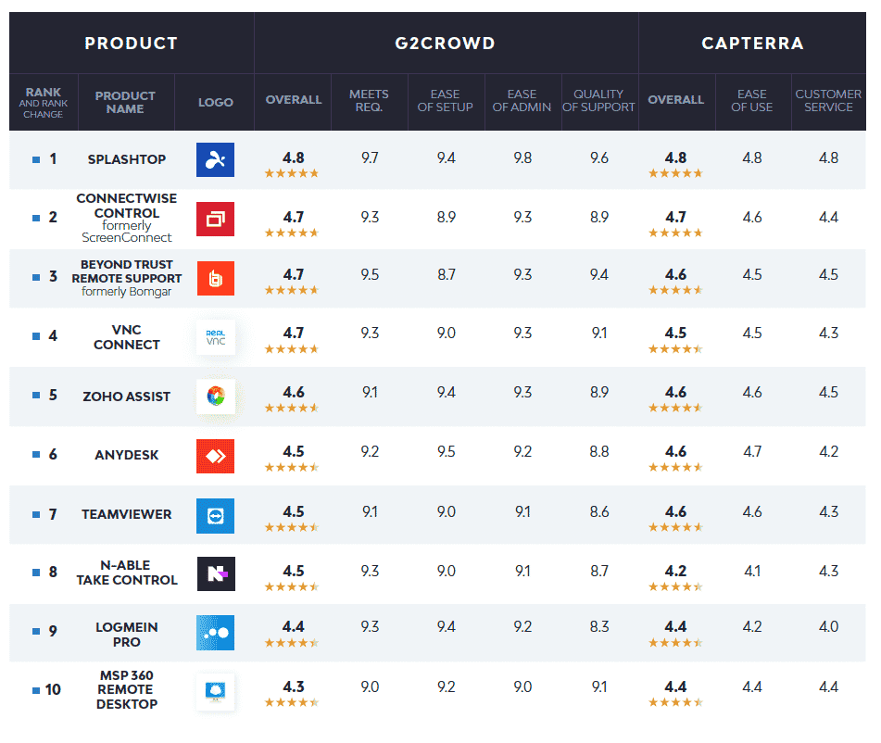Open the VNC Connect logo
This screenshot has height=743, width=881.
[x=216, y=337]
